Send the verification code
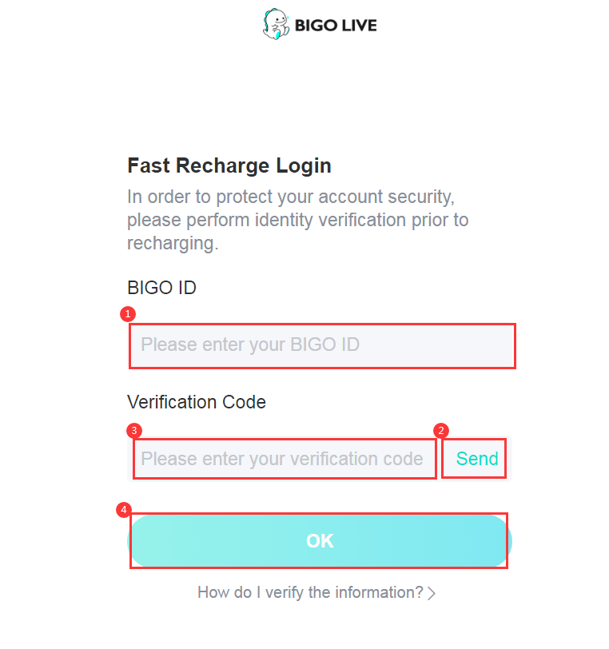Viewport: 609px width, 649px height. click(x=477, y=459)
